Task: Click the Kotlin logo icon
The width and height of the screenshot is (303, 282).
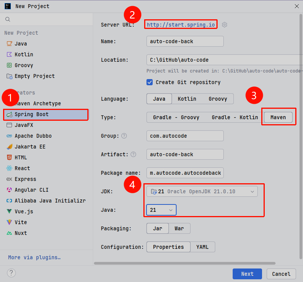Action: coord(9,54)
